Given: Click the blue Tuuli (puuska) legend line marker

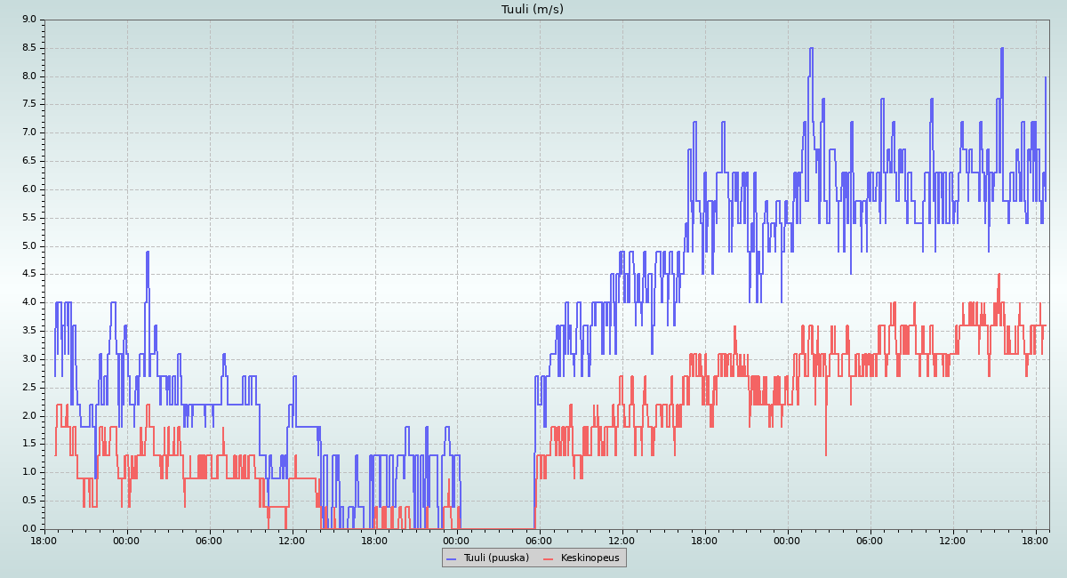Looking at the screenshot, I should [452, 558].
